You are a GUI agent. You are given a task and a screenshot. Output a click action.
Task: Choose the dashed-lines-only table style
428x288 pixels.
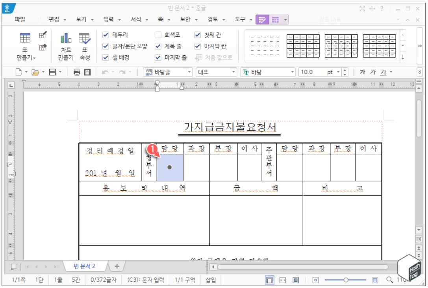coord(265,46)
